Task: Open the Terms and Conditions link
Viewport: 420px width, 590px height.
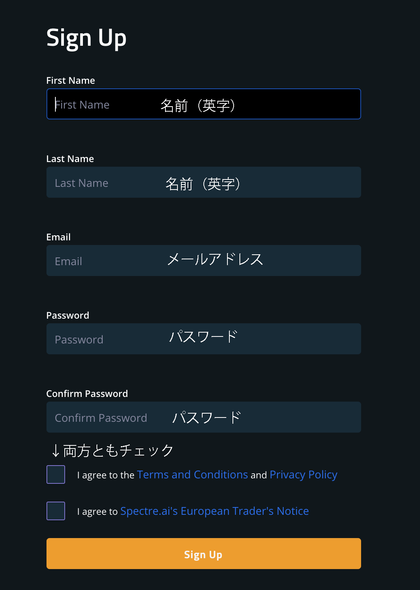Action: pos(193,474)
